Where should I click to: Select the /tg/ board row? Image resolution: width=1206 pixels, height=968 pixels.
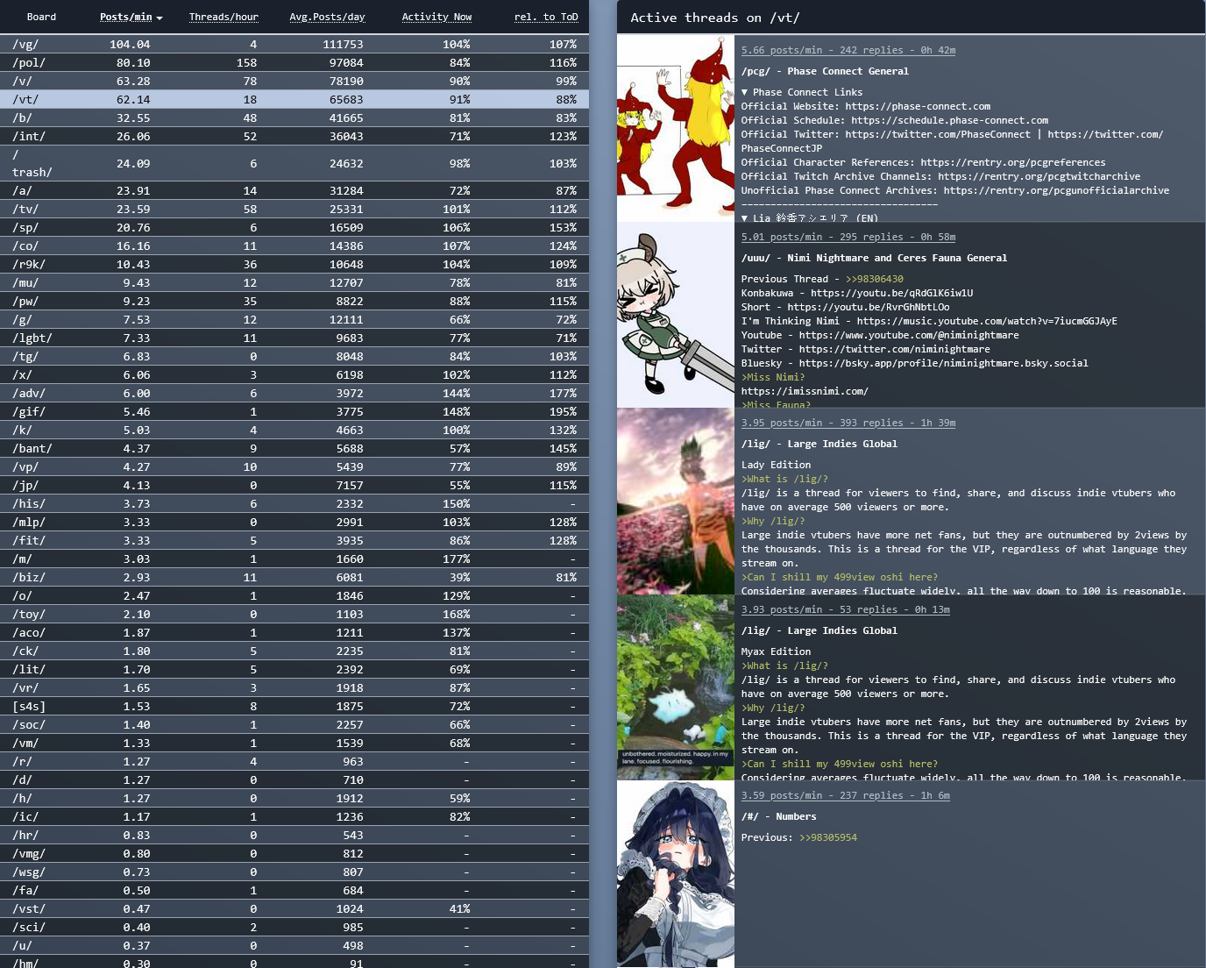294,356
